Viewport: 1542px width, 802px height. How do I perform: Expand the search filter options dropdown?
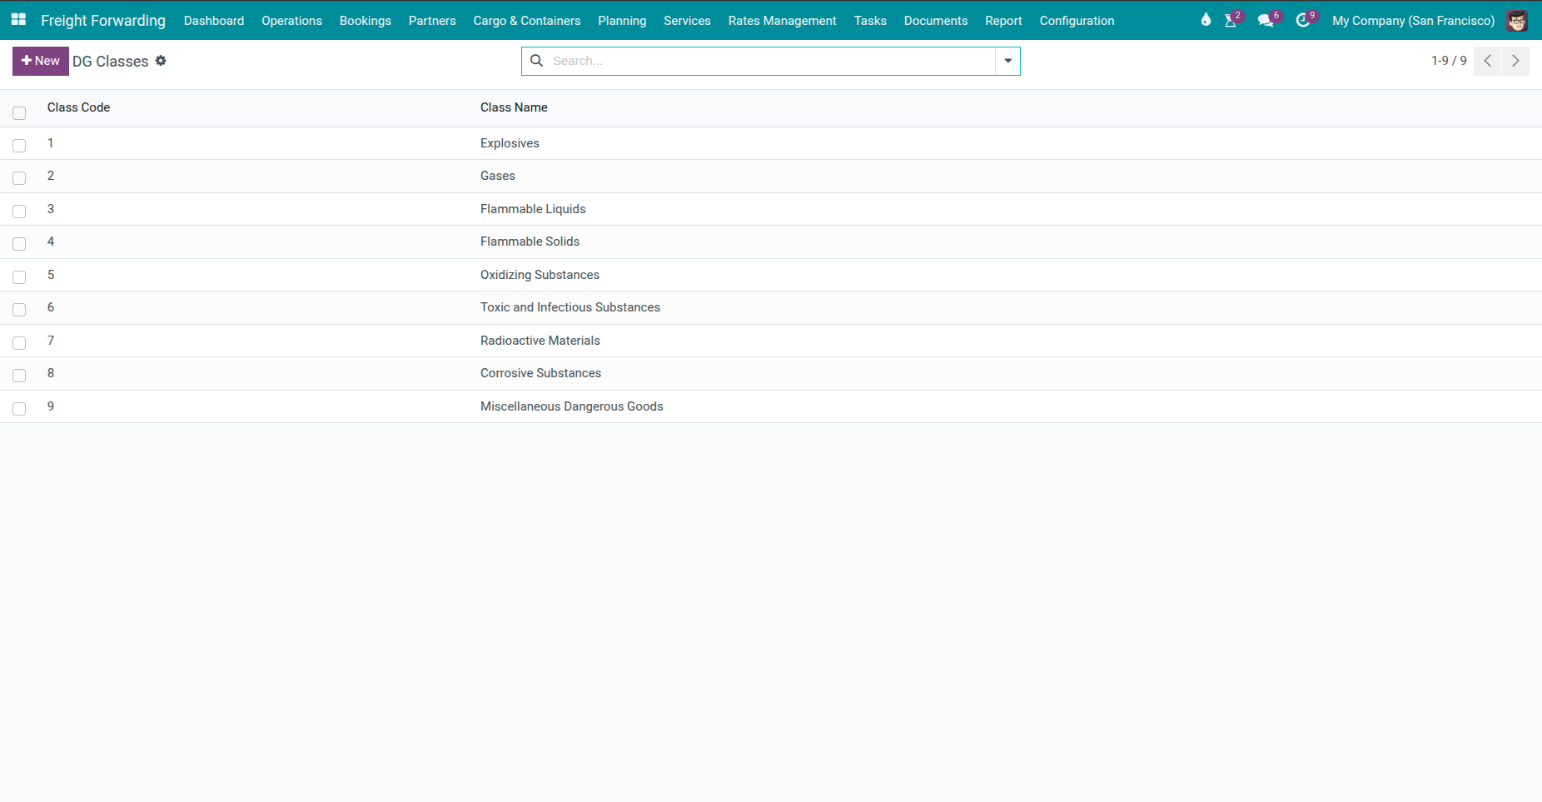click(1007, 61)
